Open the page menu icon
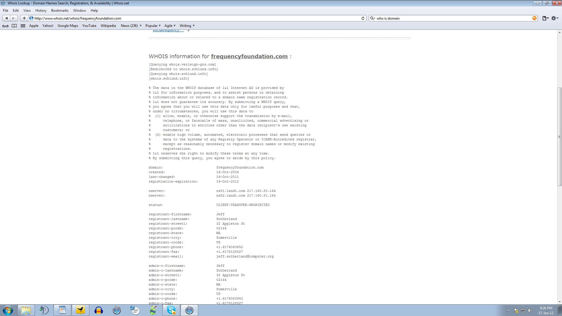Image resolution: width=562 pixels, height=316 pixels. point(545,18)
